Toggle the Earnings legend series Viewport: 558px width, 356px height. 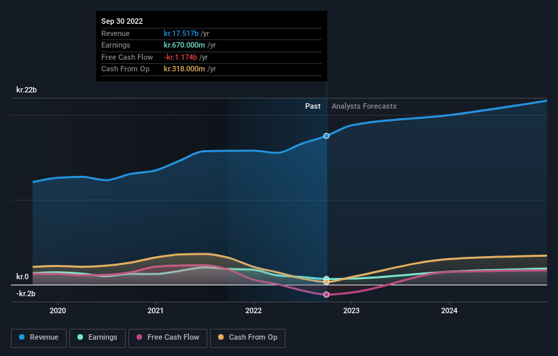coord(97,338)
